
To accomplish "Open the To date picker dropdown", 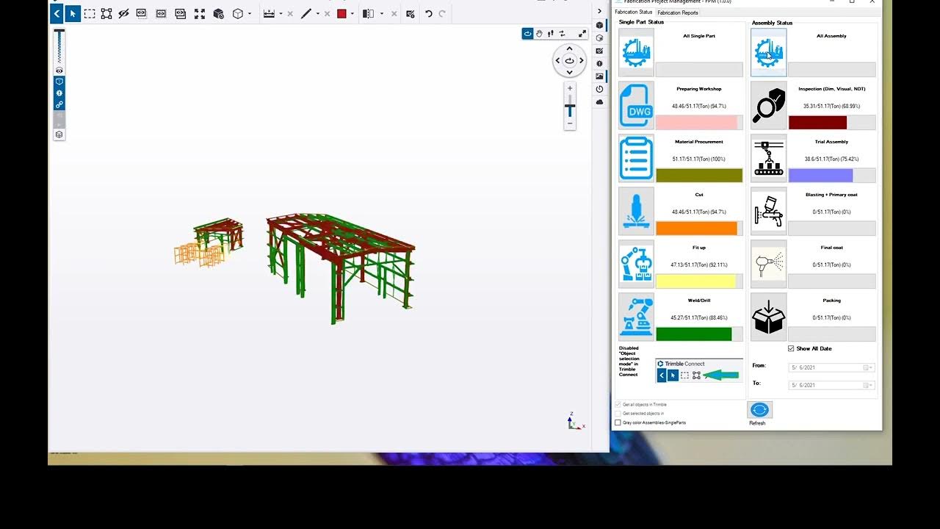I will click(x=867, y=385).
